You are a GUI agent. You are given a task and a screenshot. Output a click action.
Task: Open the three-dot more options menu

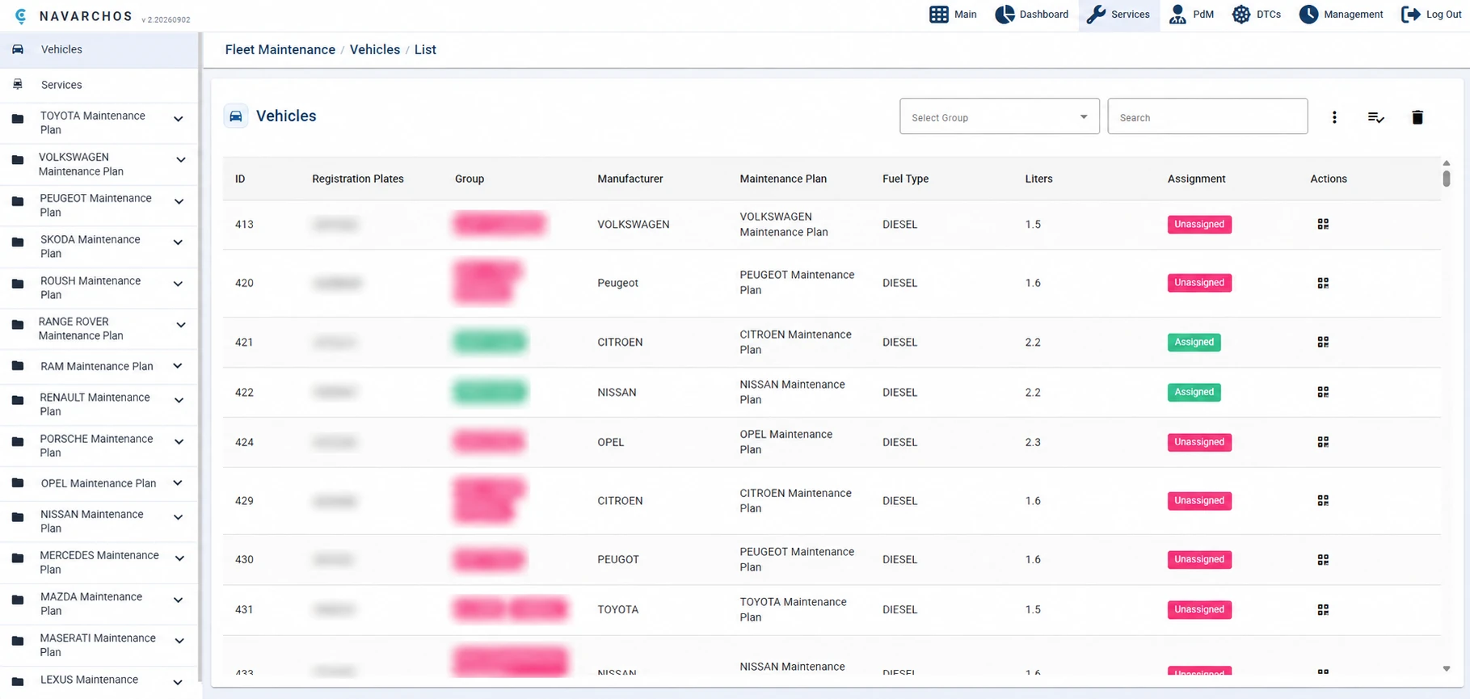coord(1334,117)
